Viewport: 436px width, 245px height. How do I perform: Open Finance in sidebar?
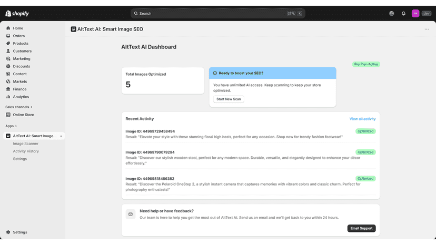pos(19,89)
